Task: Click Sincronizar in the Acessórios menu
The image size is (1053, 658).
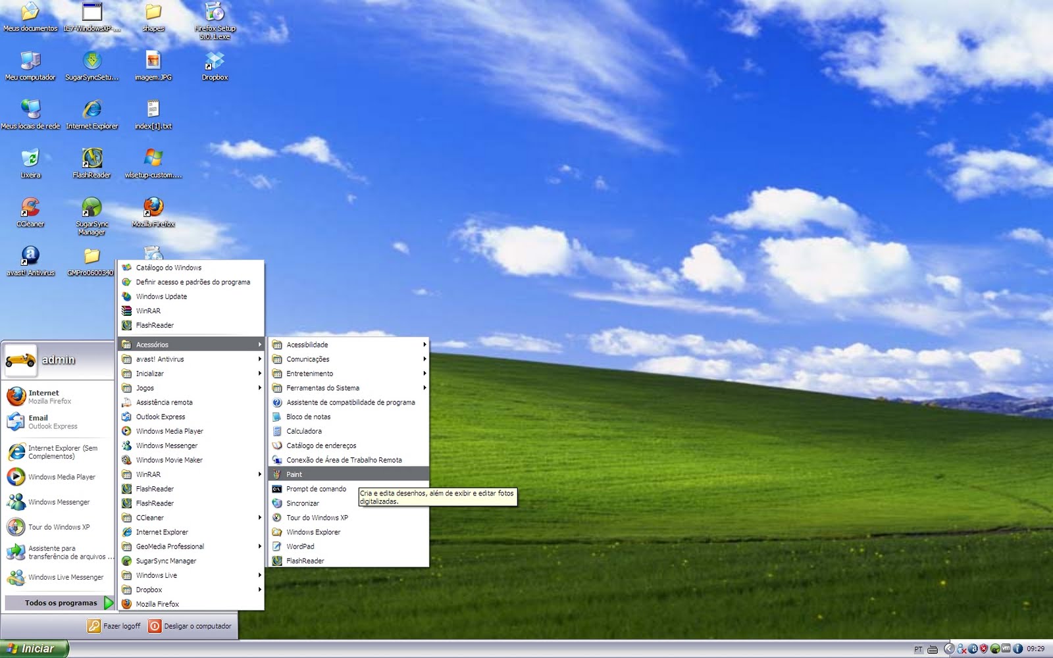Action: [x=314, y=503]
